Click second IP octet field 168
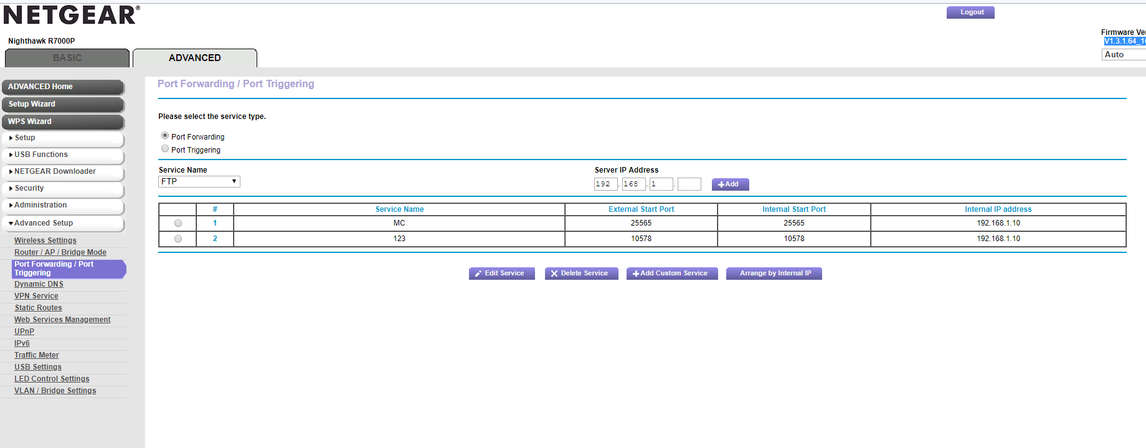The height and width of the screenshot is (448, 1146). click(x=633, y=184)
